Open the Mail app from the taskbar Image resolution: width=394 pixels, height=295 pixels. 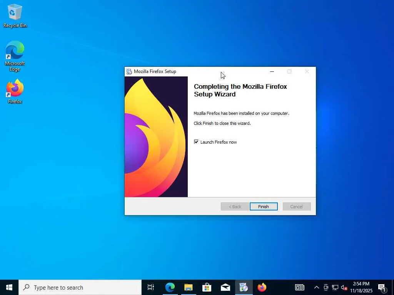click(x=225, y=287)
